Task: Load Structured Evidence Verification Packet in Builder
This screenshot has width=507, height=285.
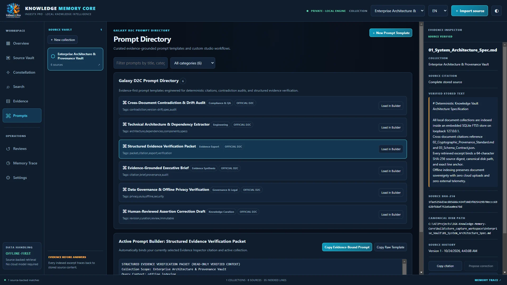Action: point(391,149)
